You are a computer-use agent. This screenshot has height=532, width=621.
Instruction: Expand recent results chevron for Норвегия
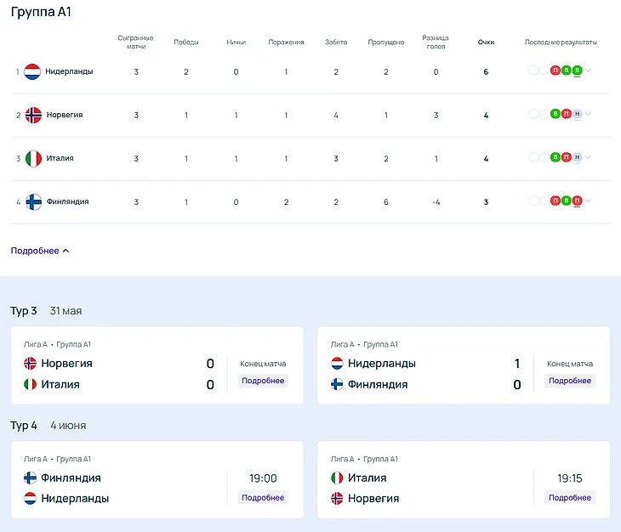[588, 114]
